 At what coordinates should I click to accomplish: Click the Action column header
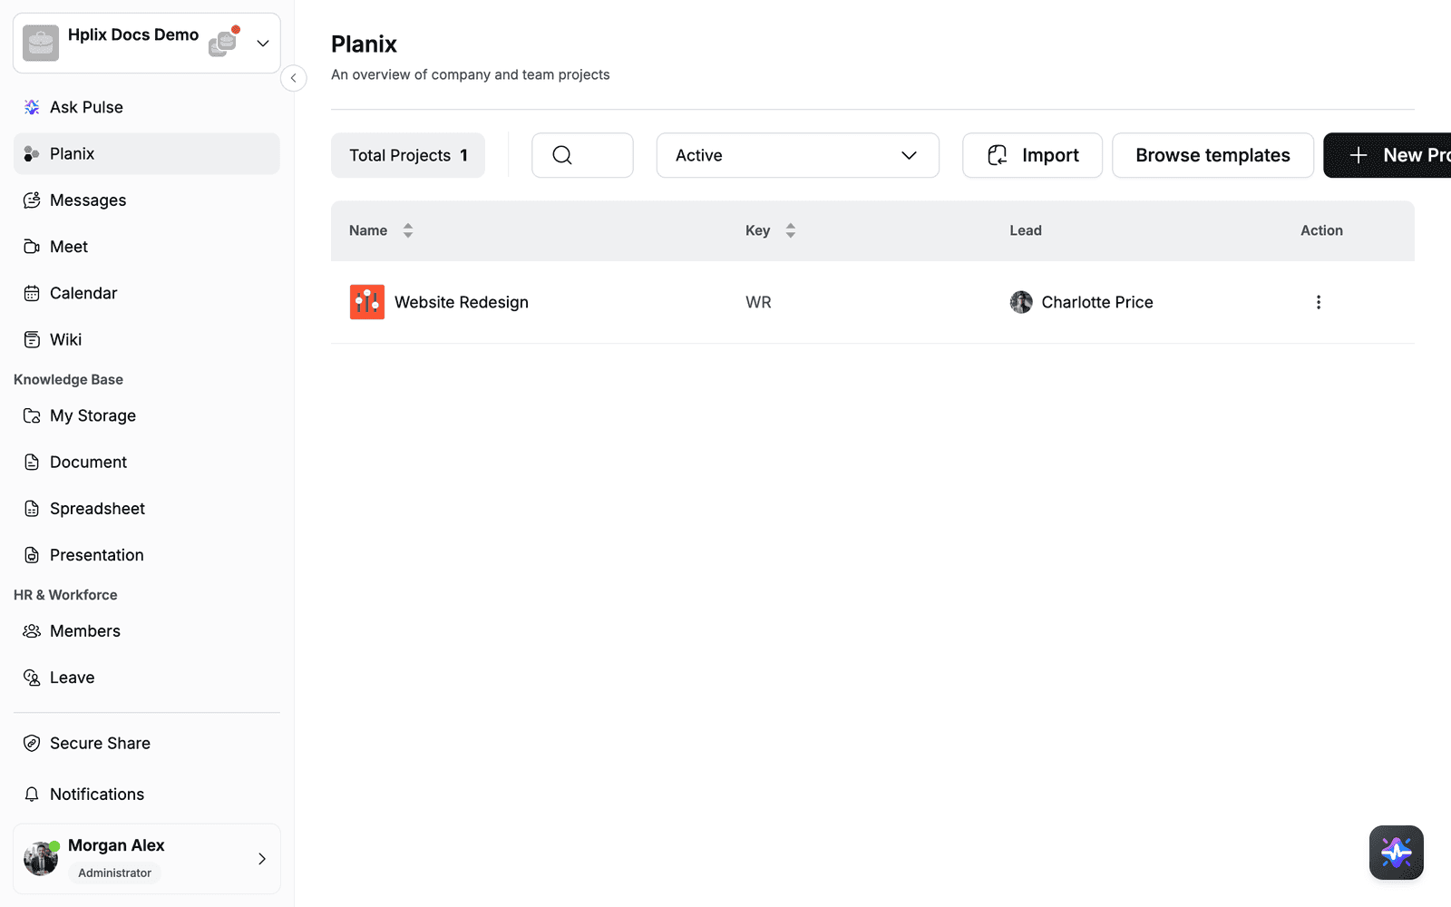pos(1321,230)
